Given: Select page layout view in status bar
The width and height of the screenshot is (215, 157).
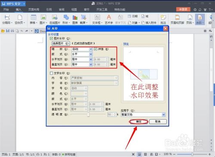Looking at the screenshot, I should (139, 154).
